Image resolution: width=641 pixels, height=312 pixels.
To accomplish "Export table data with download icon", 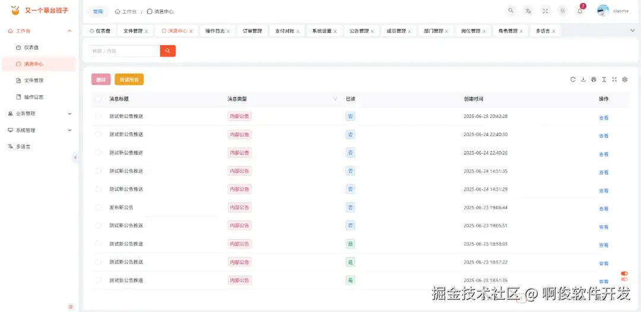I will pos(583,79).
